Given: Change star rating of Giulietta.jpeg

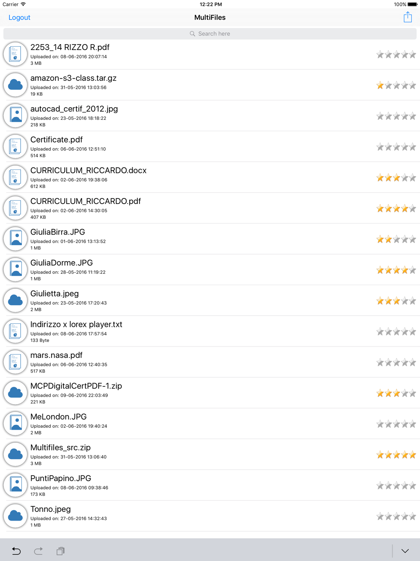Looking at the screenshot, I should click(396, 301).
